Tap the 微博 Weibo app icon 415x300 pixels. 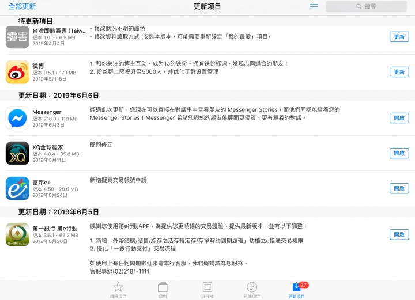coord(17,72)
